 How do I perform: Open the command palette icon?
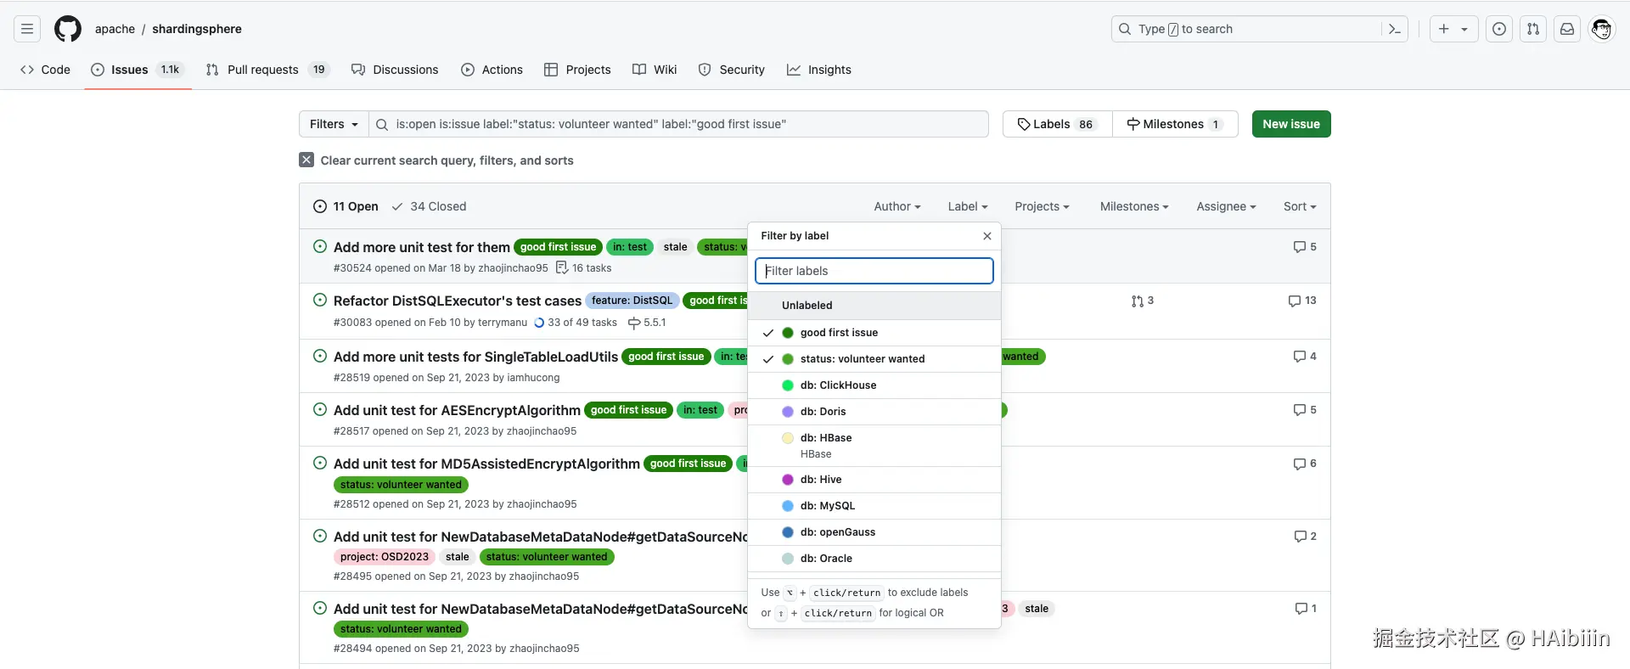click(x=1395, y=29)
